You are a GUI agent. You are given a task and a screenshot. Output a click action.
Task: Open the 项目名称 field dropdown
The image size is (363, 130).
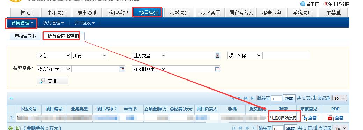[245, 55]
